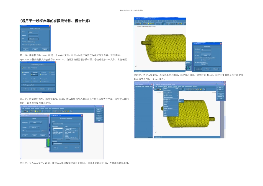Click the Selection field in File Selector
263x186 pixels.
pyautogui.click(x=66, y=144)
